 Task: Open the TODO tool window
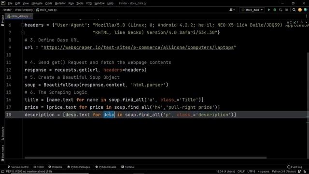[x=39, y=167]
